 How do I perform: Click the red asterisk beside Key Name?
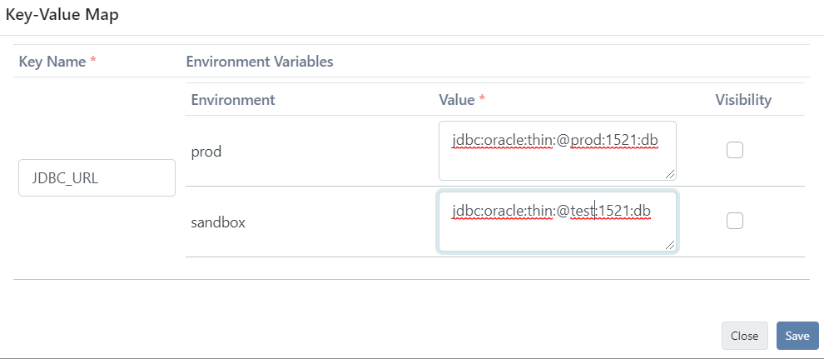pyautogui.click(x=93, y=61)
